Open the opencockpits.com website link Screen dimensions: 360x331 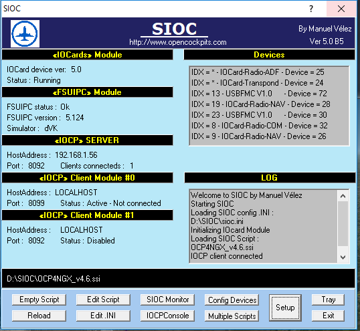(178, 42)
